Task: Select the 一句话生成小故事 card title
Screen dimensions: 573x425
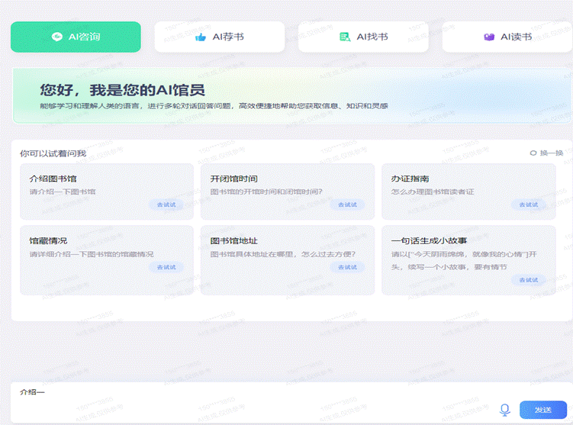Action: click(429, 241)
